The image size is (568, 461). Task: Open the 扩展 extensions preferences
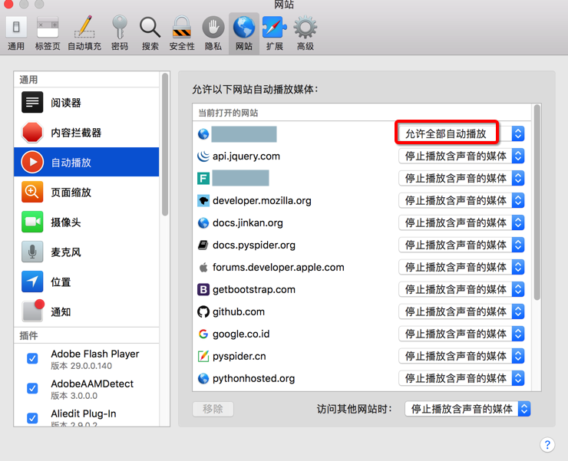[274, 33]
